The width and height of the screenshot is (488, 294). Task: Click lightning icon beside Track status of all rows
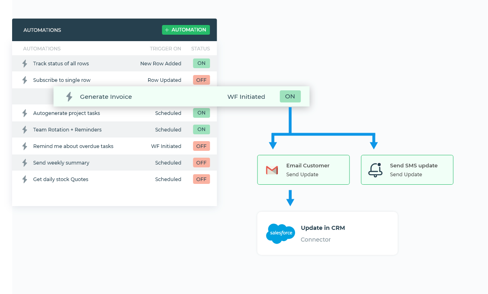25,63
